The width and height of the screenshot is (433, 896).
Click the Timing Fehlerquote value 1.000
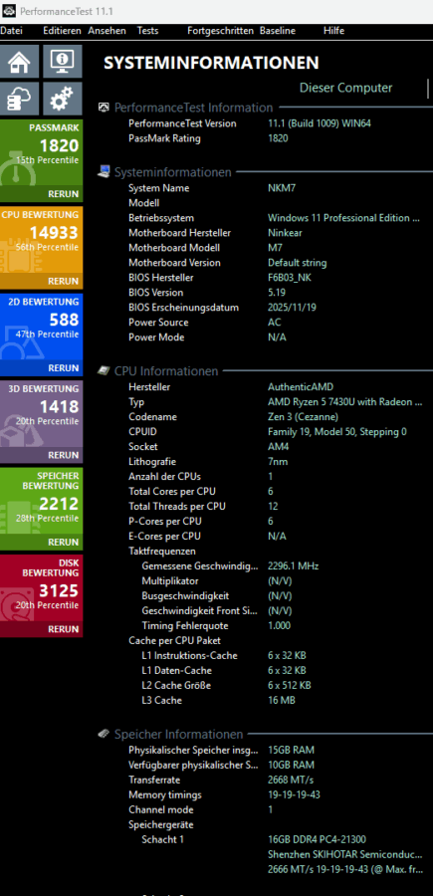[280, 626]
